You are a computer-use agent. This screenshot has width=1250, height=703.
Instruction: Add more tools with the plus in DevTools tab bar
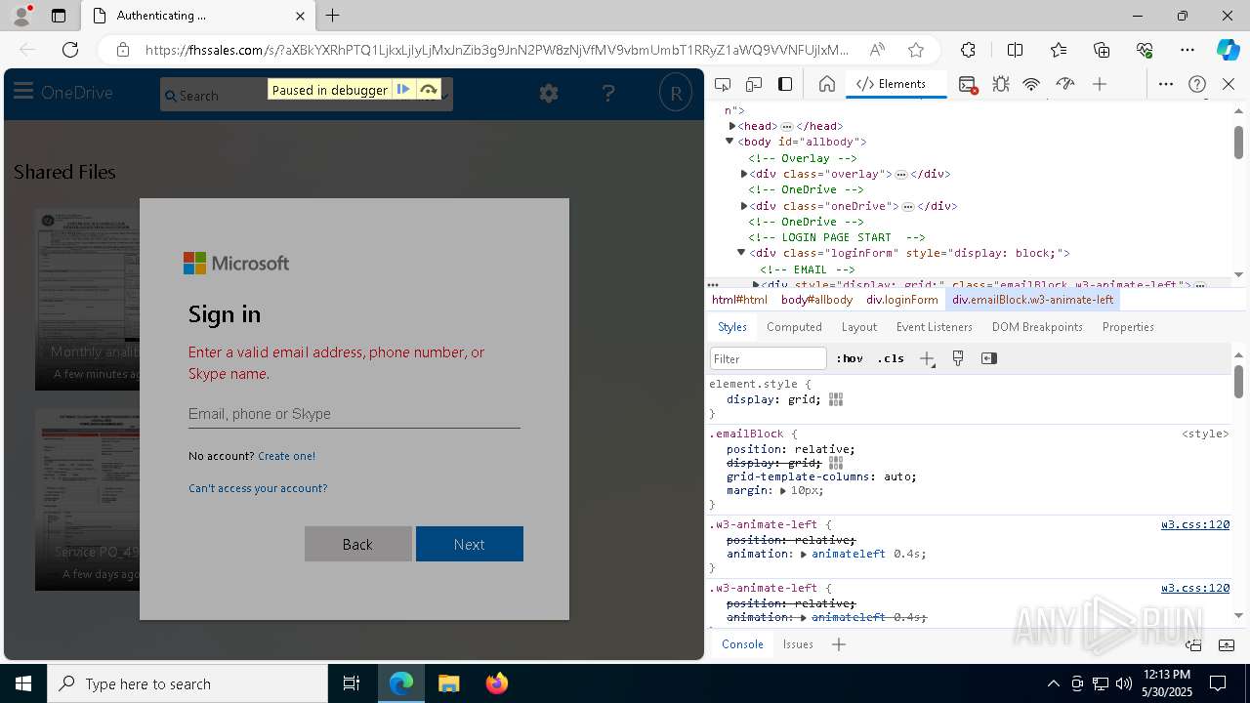tap(1100, 85)
